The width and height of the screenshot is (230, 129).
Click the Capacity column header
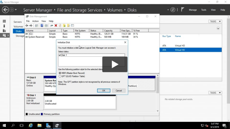(108, 30)
